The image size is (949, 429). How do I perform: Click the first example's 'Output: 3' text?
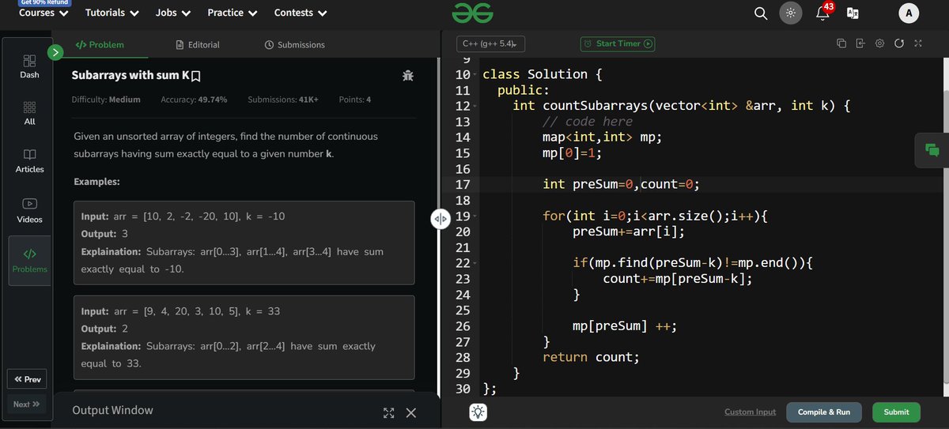coord(104,234)
